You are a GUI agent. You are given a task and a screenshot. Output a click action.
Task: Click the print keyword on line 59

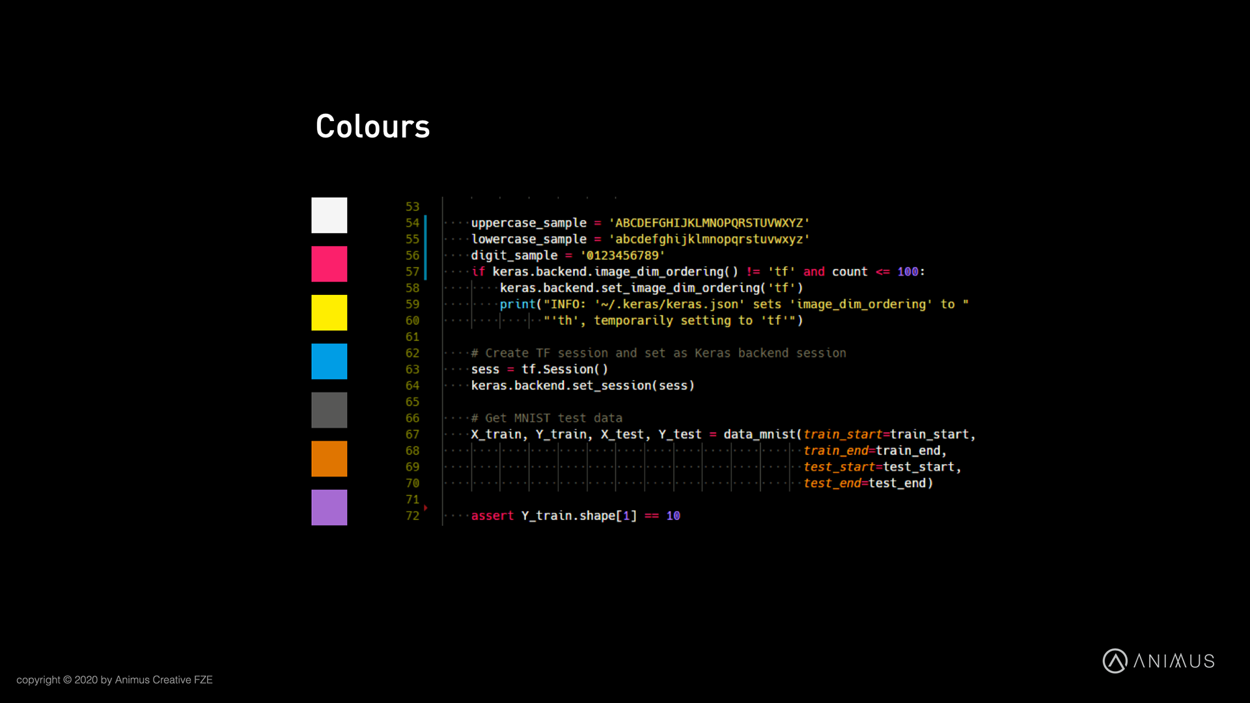point(517,304)
